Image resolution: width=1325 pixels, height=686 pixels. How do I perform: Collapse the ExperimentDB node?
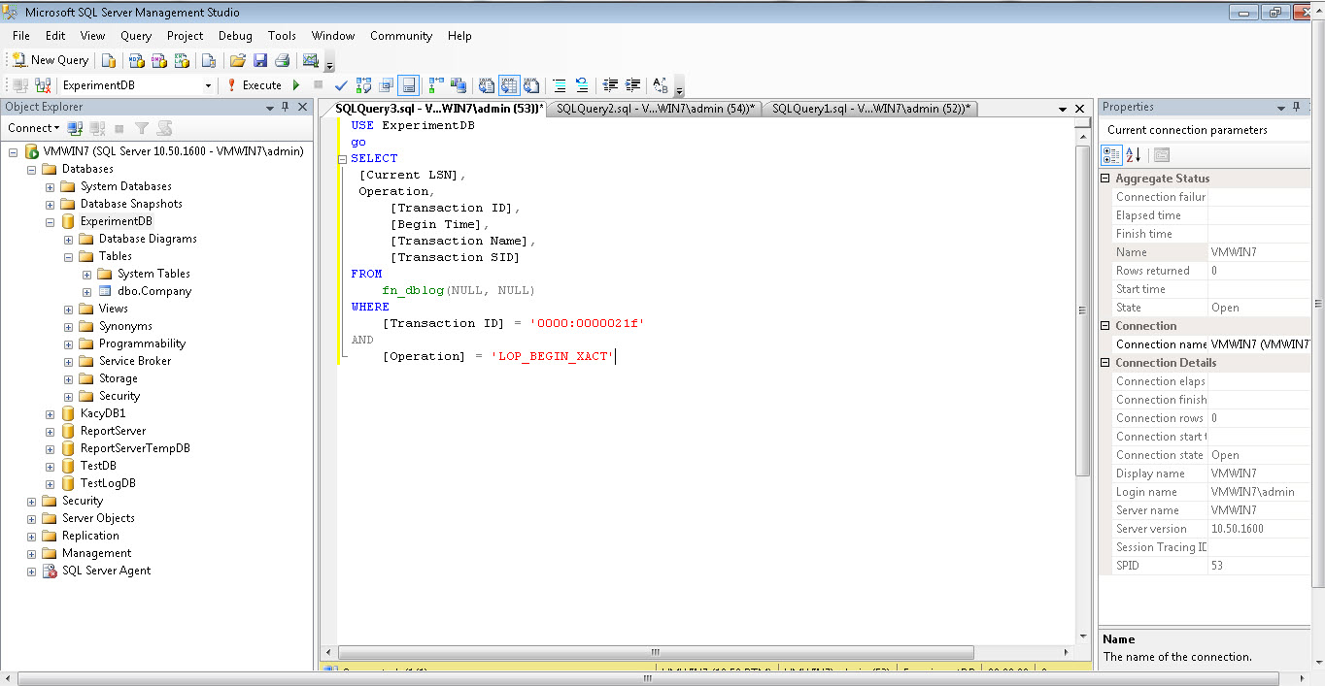click(x=51, y=221)
